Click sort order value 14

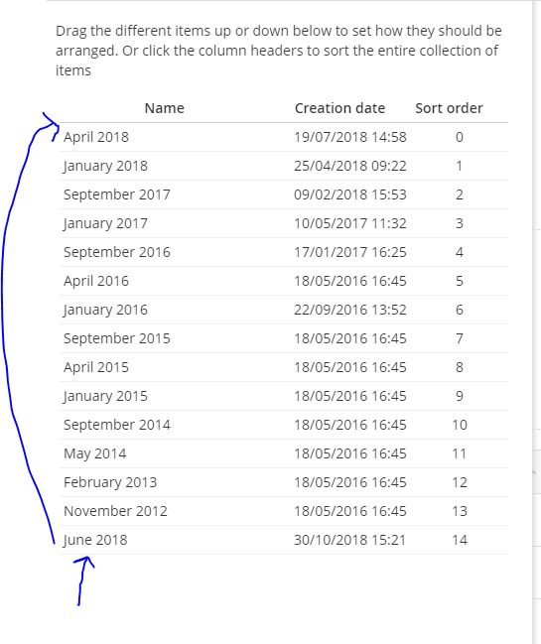[x=460, y=540]
